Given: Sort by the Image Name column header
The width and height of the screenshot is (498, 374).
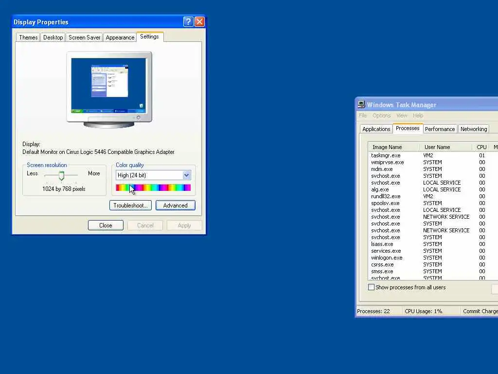Looking at the screenshot, I should 393,147.
